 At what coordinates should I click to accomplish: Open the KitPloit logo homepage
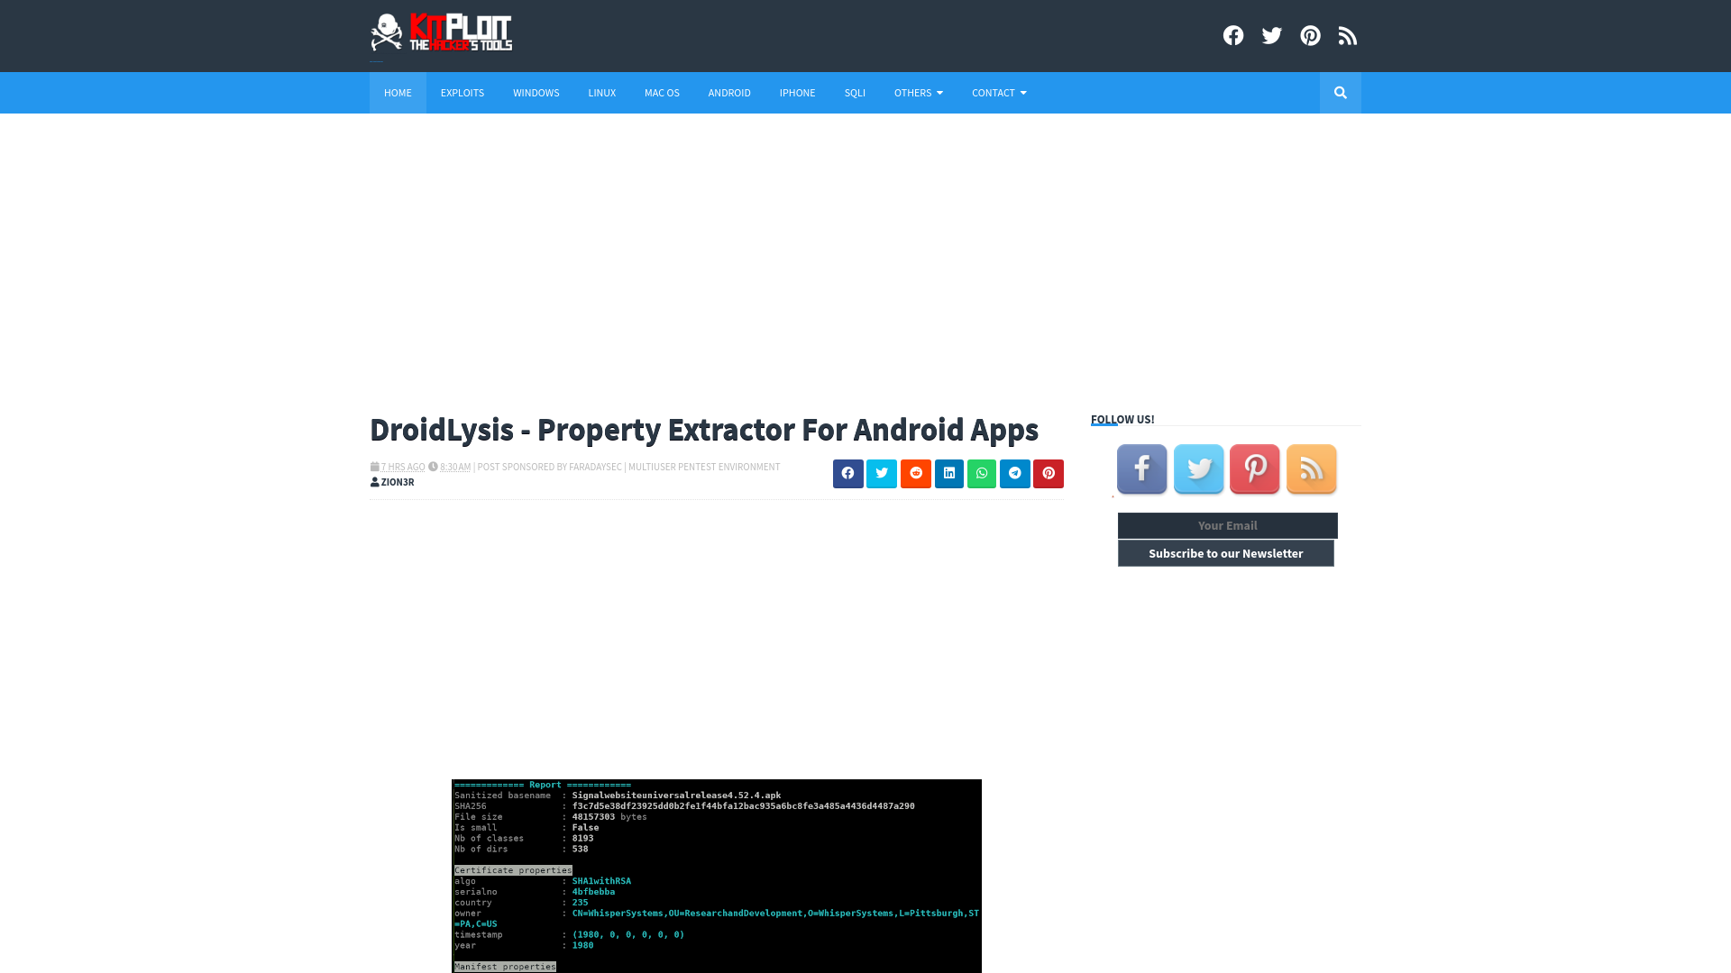[x=441, y=33]
